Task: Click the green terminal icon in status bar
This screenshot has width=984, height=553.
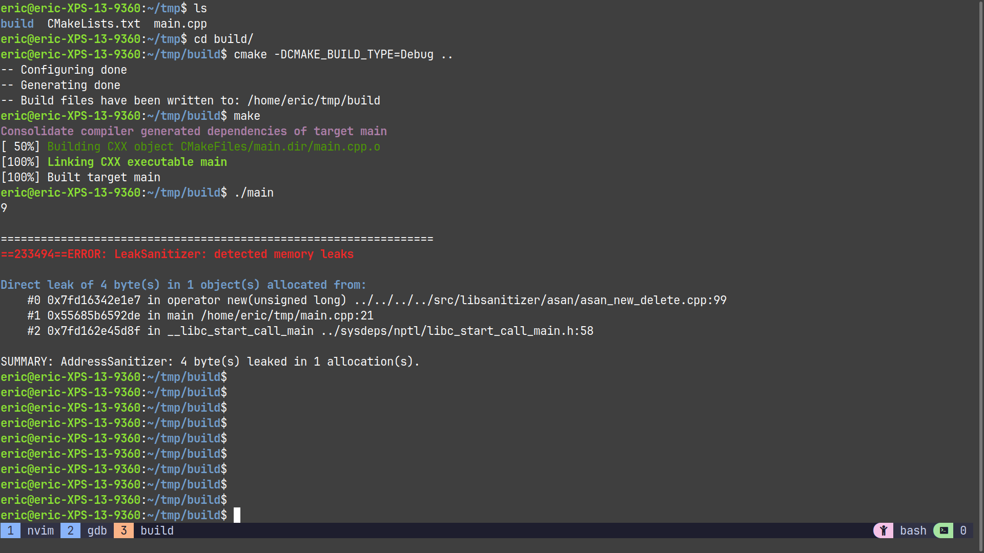Action: 944,530
